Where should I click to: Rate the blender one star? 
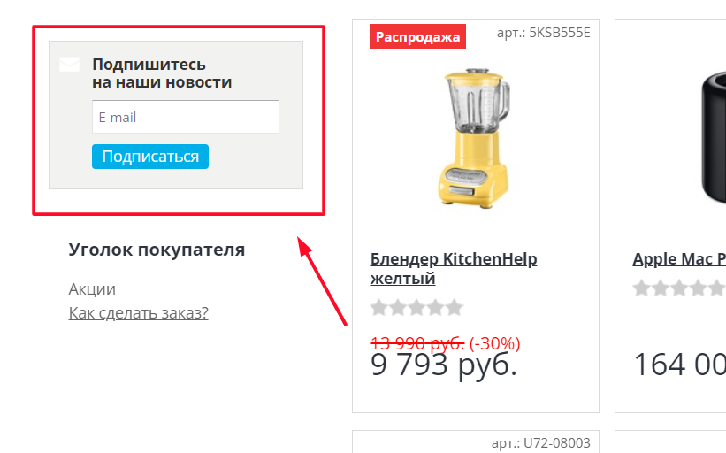click(378, 308)
